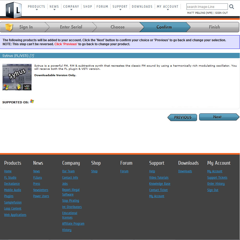Open the footer Contact Info link
The width and height of the screenshot is (240, 240).
tap(70, 178)
